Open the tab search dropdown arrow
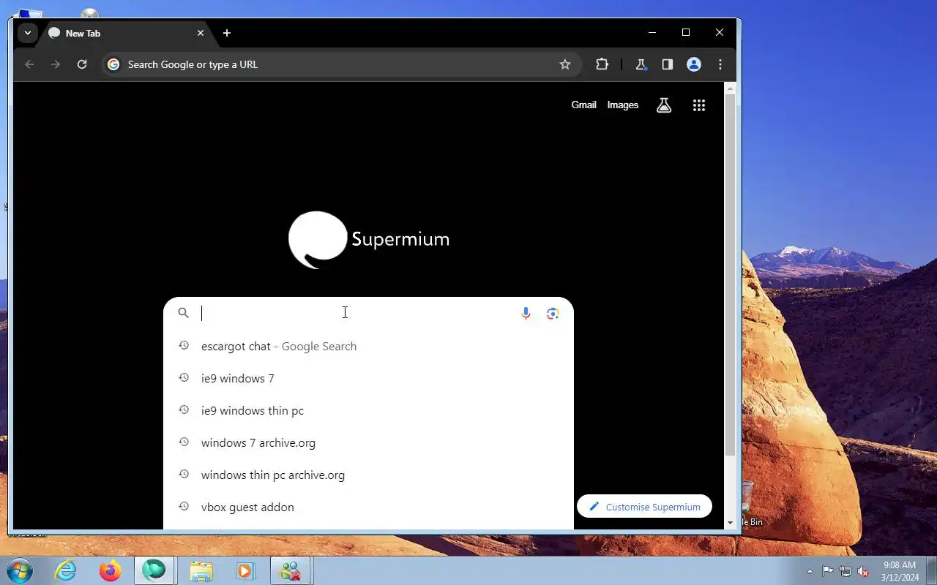This screenshot has width=937, height=585. coord(27,33)
